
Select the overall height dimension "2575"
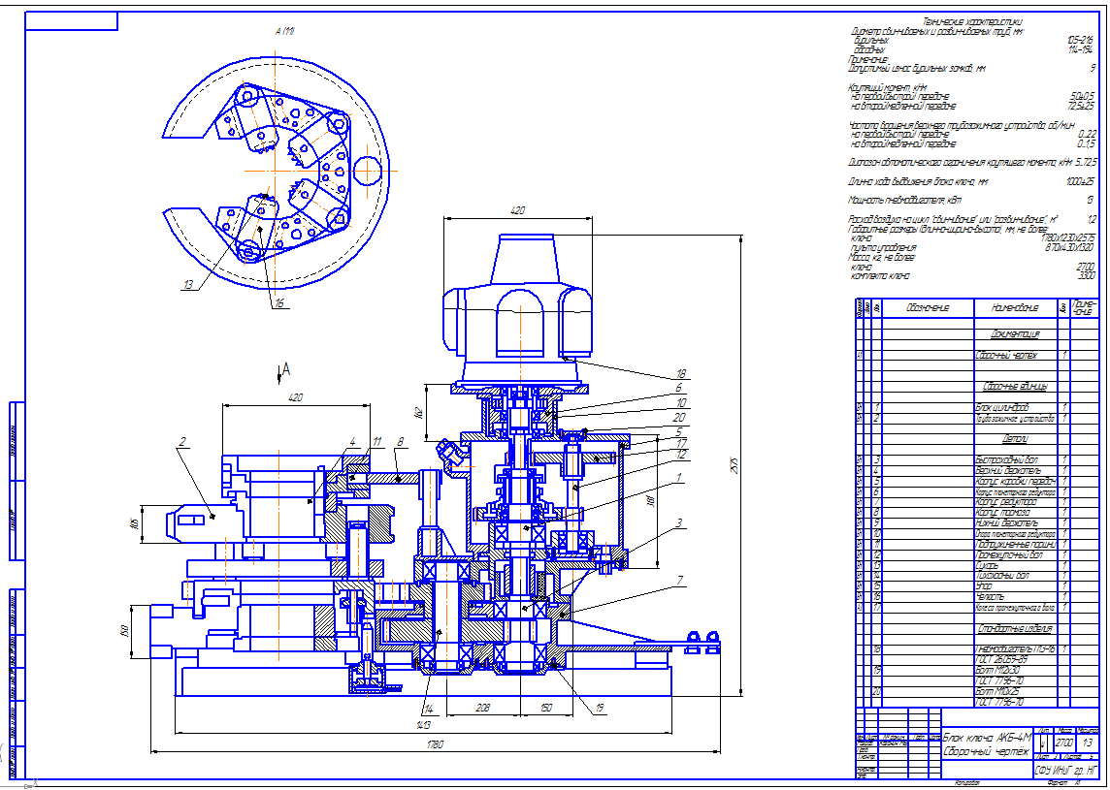[735, 467]
